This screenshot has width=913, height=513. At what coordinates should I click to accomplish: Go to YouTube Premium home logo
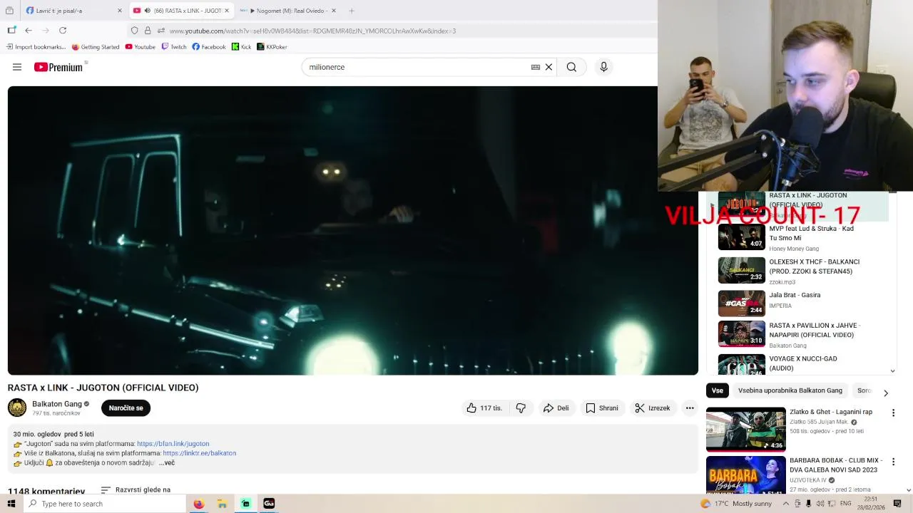coord(58,67)
